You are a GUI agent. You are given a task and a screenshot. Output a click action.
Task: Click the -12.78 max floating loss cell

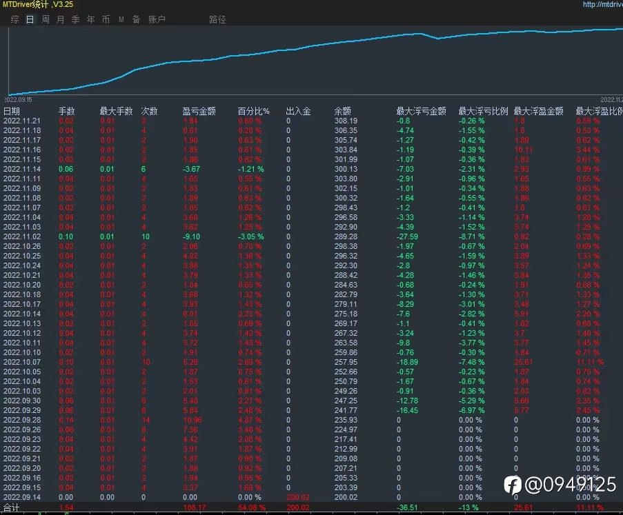point(407,401)
